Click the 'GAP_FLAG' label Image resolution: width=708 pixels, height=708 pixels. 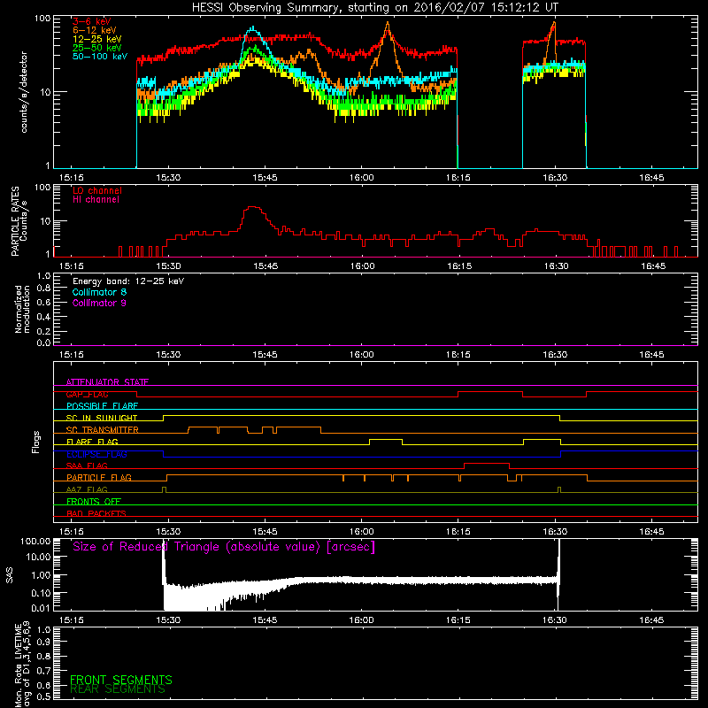[87, 394]
